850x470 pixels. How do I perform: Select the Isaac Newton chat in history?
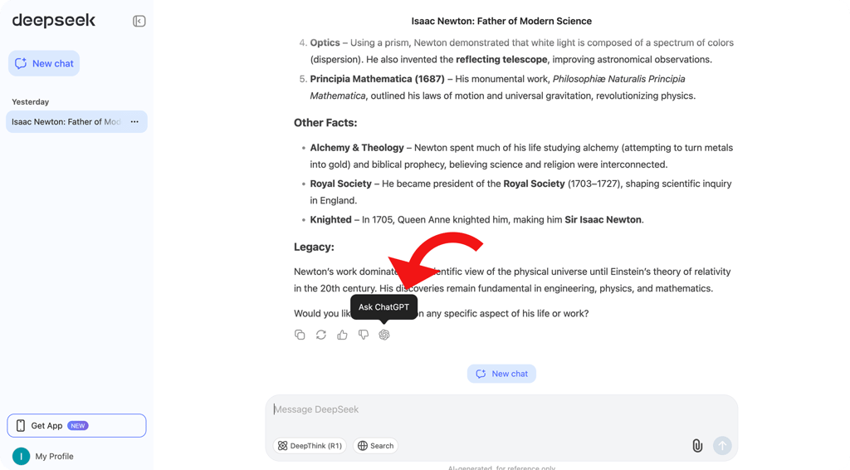65,122
